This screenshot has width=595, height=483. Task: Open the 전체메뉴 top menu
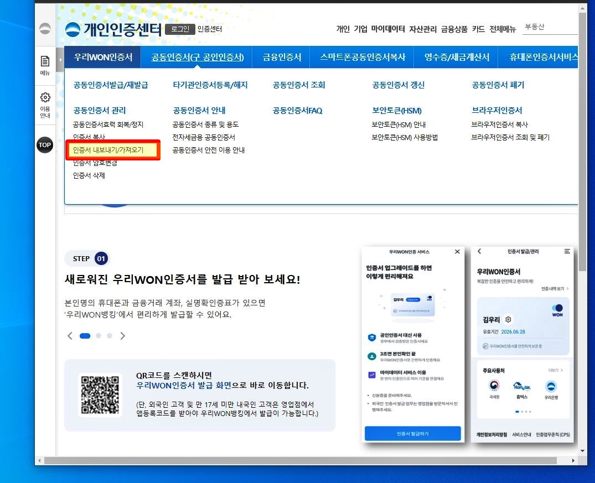pos(503,29)
